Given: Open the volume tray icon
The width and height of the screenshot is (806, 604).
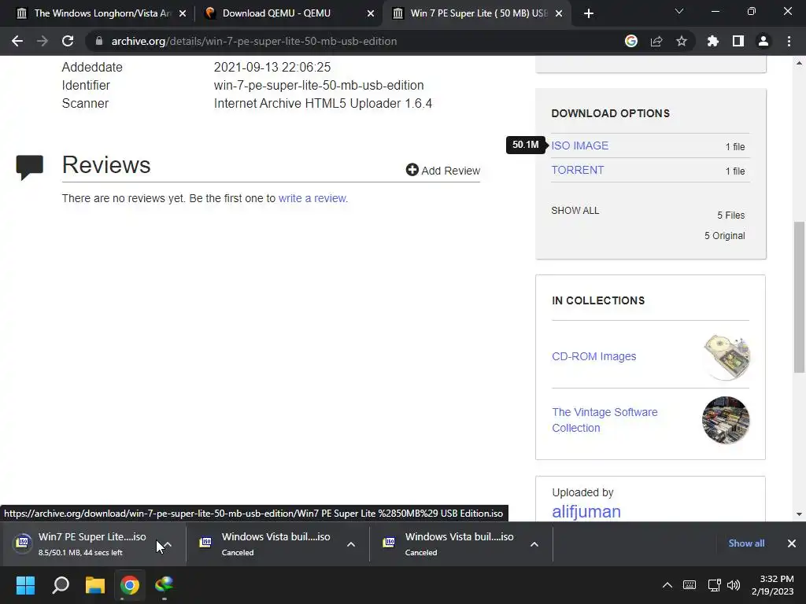Looking at the screenshot, I should coord(734,585).
